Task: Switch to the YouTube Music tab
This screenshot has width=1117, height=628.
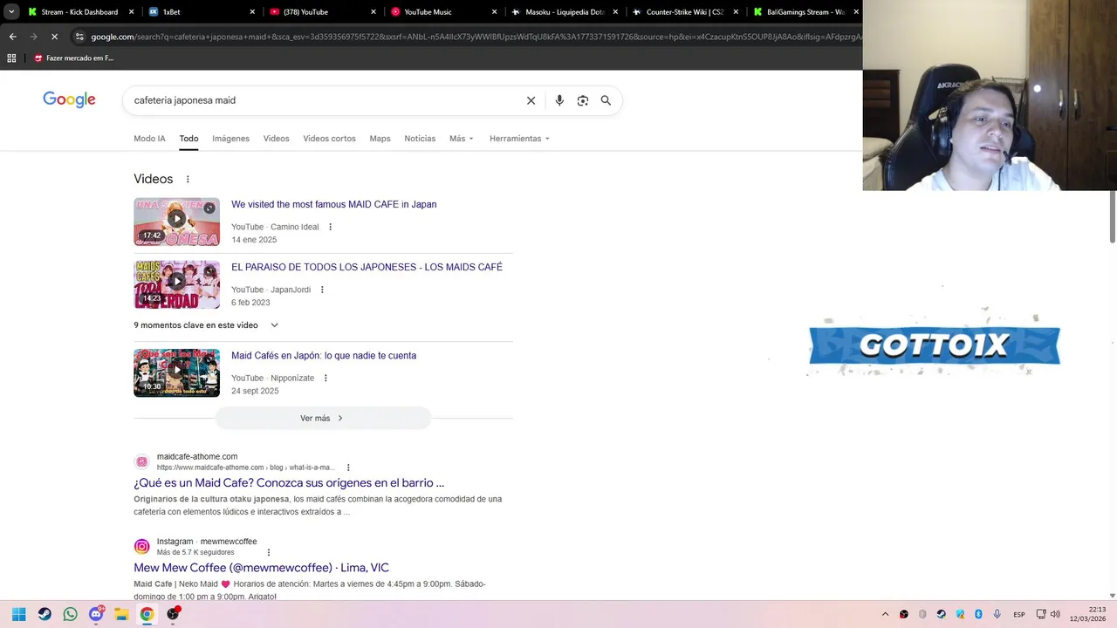Action: pos(442,12)
